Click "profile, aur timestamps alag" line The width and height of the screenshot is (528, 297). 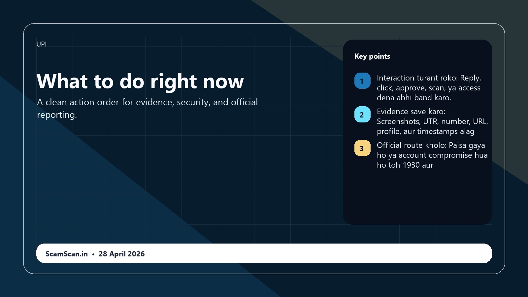click(x=425, y=131)
